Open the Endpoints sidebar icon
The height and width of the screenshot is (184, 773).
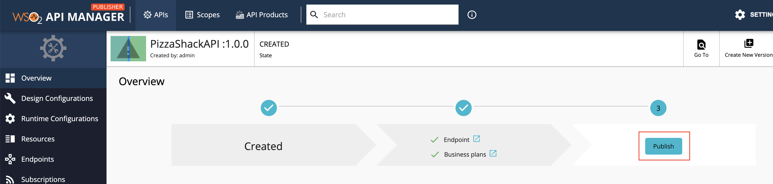tap(10, 159)
